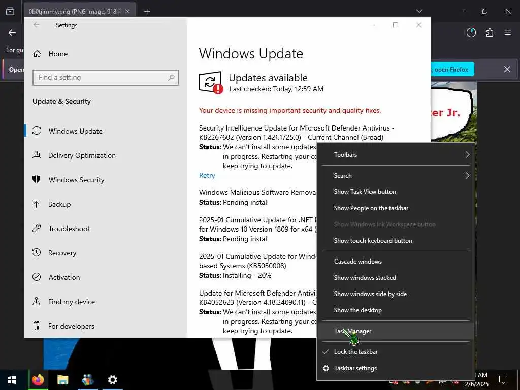520x390 pixels.
Task: Select Windows Update in sidebar
Action: point(106,131)
